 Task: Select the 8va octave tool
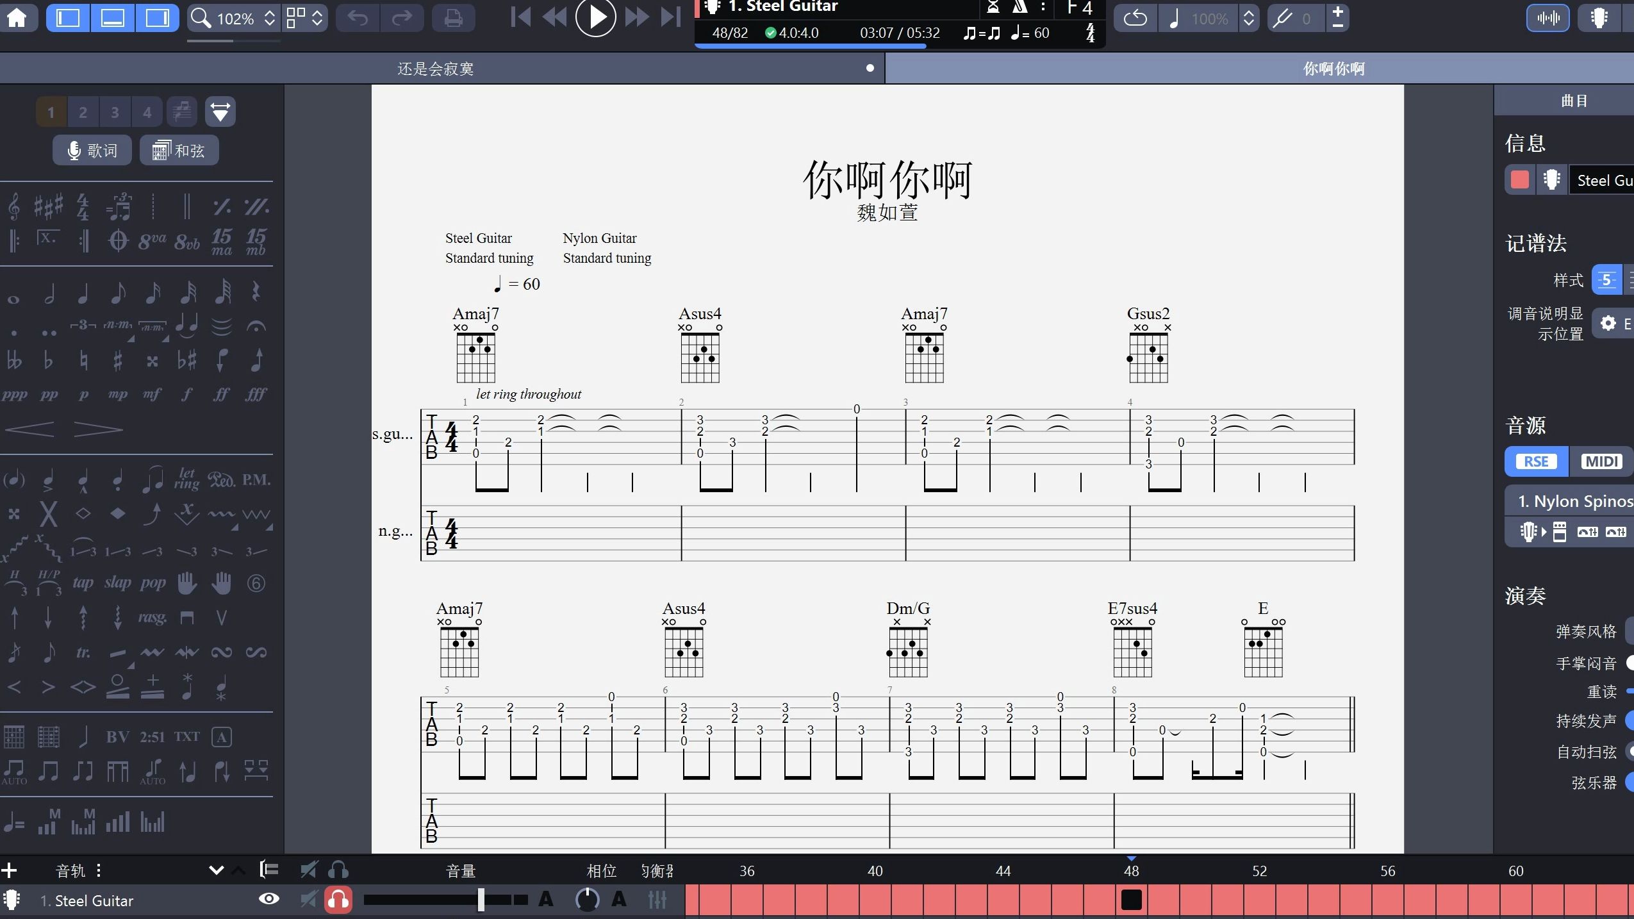coord(153,241)
